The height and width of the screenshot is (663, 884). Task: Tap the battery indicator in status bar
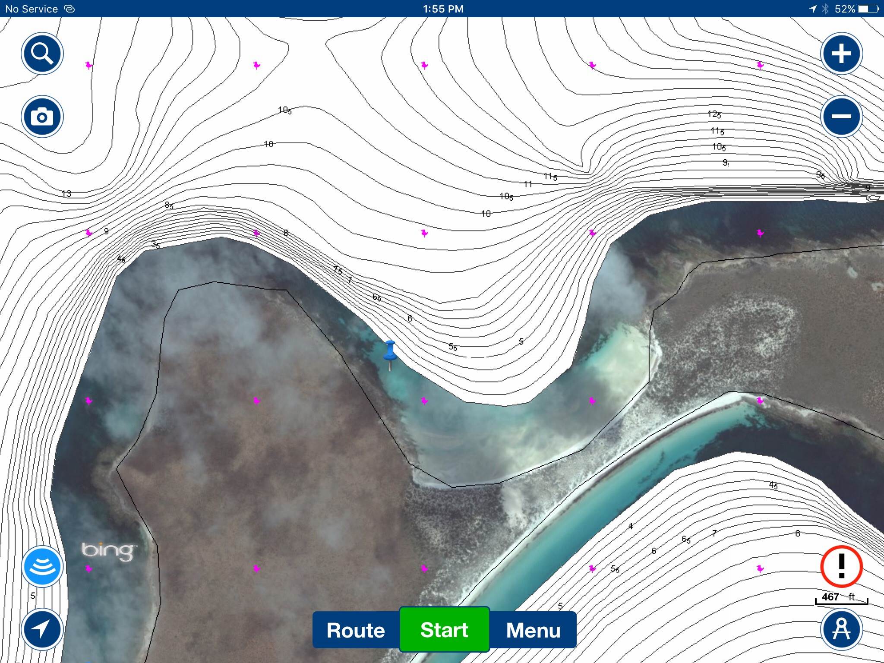[868, 9]
